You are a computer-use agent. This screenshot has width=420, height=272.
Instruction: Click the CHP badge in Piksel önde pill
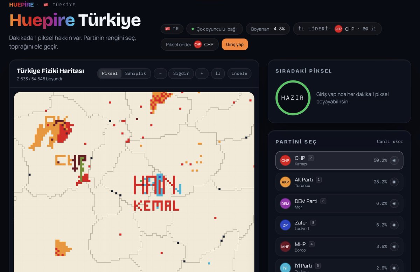(198, 44)
